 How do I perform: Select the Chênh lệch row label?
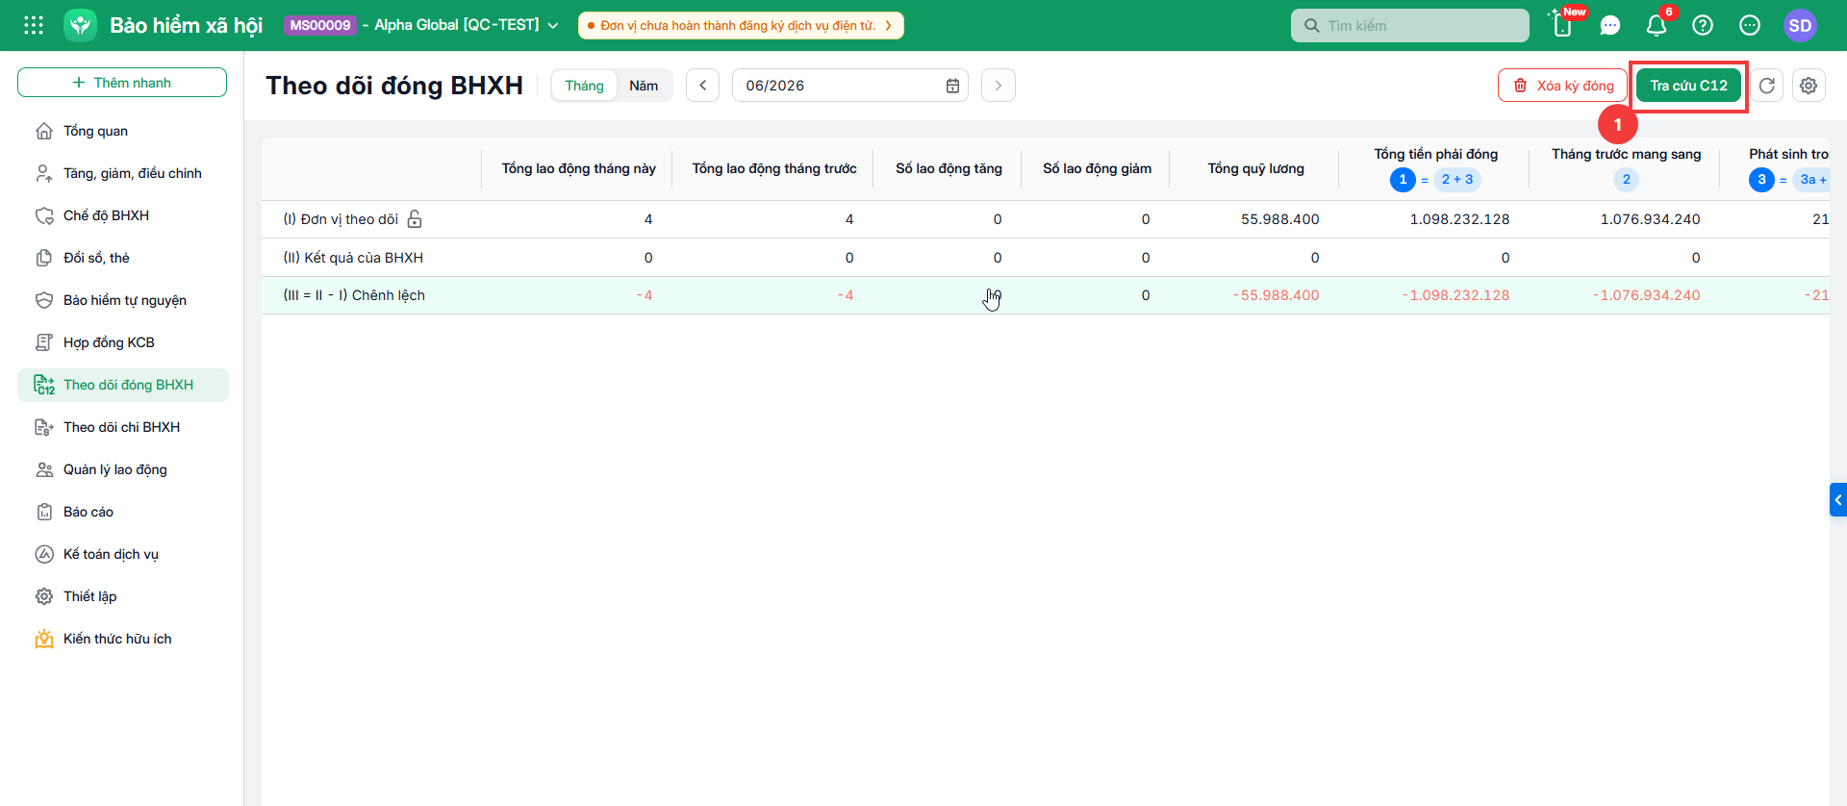(x=354, y=295)
